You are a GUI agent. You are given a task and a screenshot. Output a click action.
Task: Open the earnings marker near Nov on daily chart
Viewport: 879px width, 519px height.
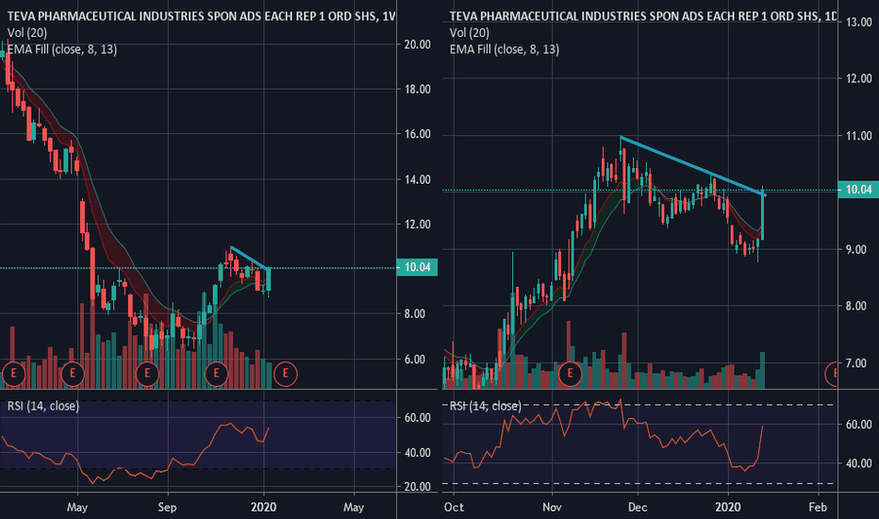coord(570,374)
